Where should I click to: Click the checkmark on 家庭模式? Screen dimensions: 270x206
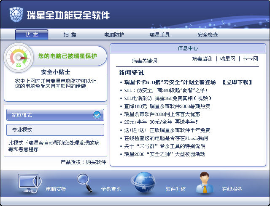tap(97, 115)
